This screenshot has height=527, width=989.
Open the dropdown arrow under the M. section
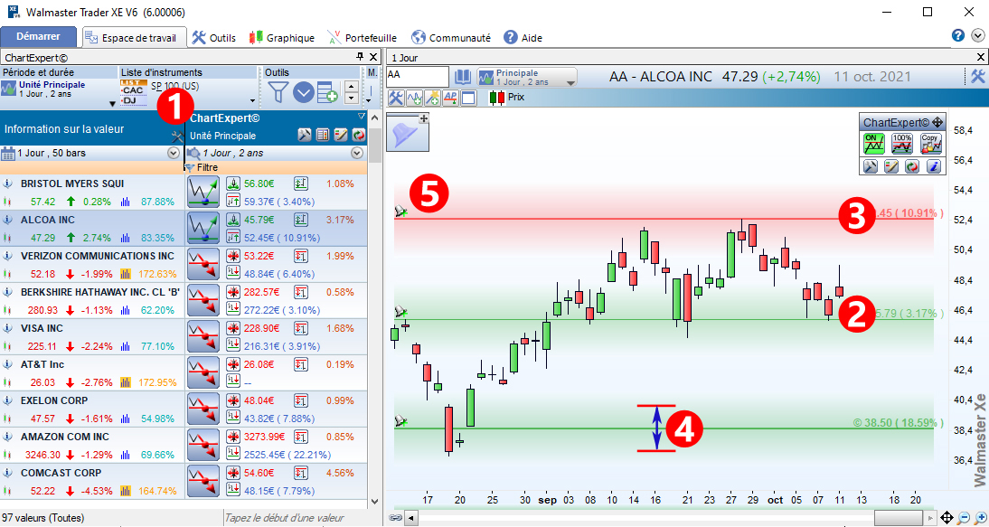coord(369,100)
